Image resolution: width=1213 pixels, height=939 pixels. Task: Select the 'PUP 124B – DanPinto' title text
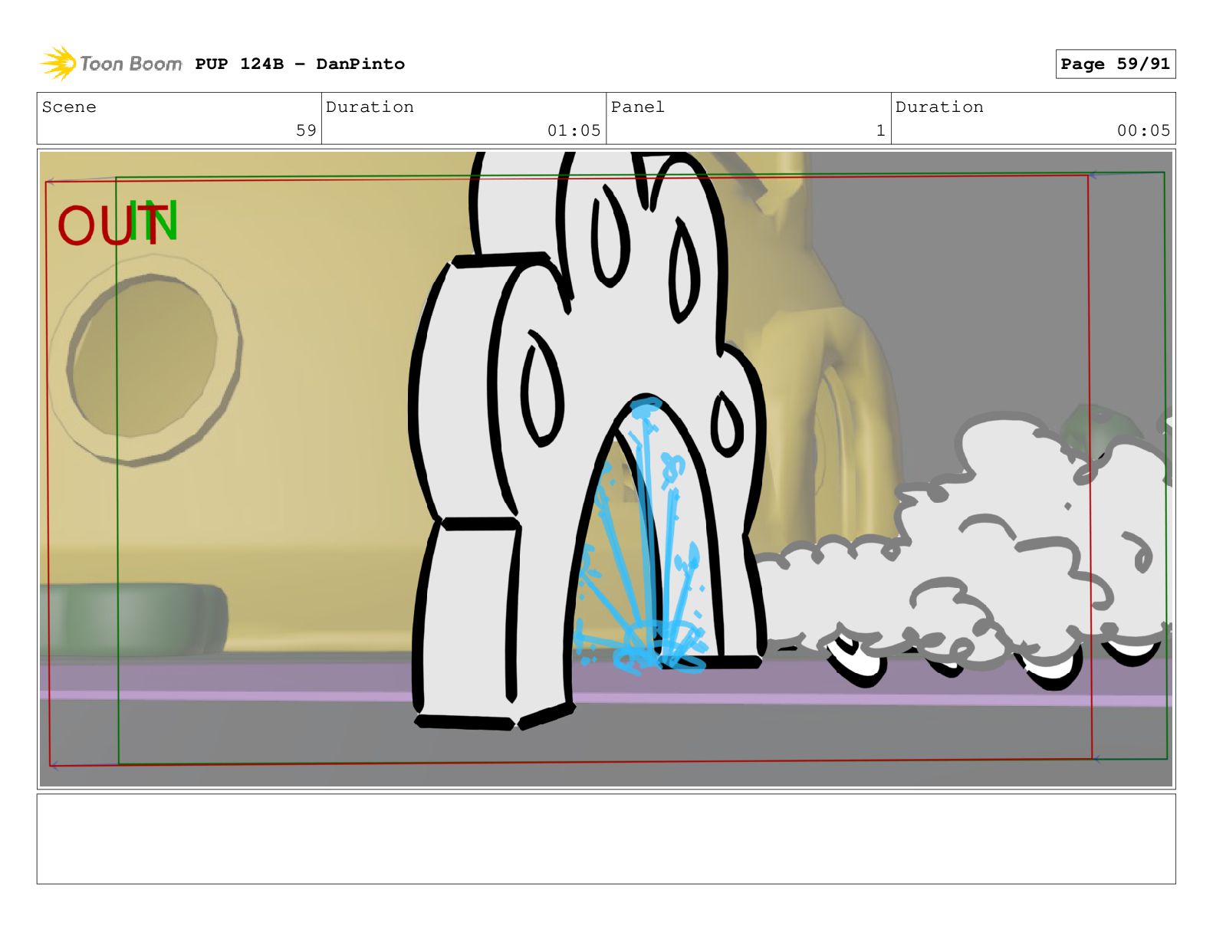(300, 64)
